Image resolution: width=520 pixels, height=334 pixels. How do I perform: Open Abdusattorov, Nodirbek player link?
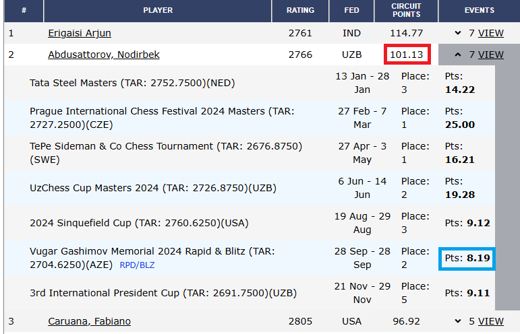point(104,55)
